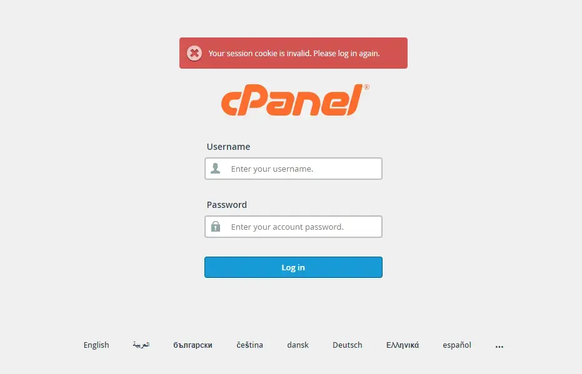Switch language to español
This screenshot has width=582, height=374.
457,345
